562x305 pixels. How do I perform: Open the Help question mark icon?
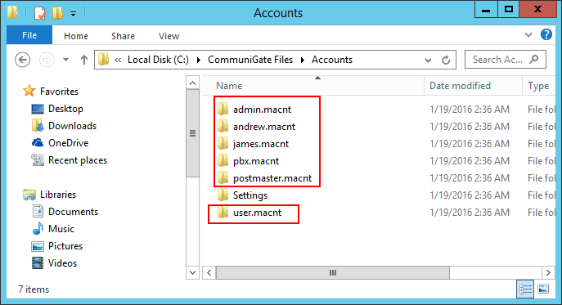tap(546, 34)
